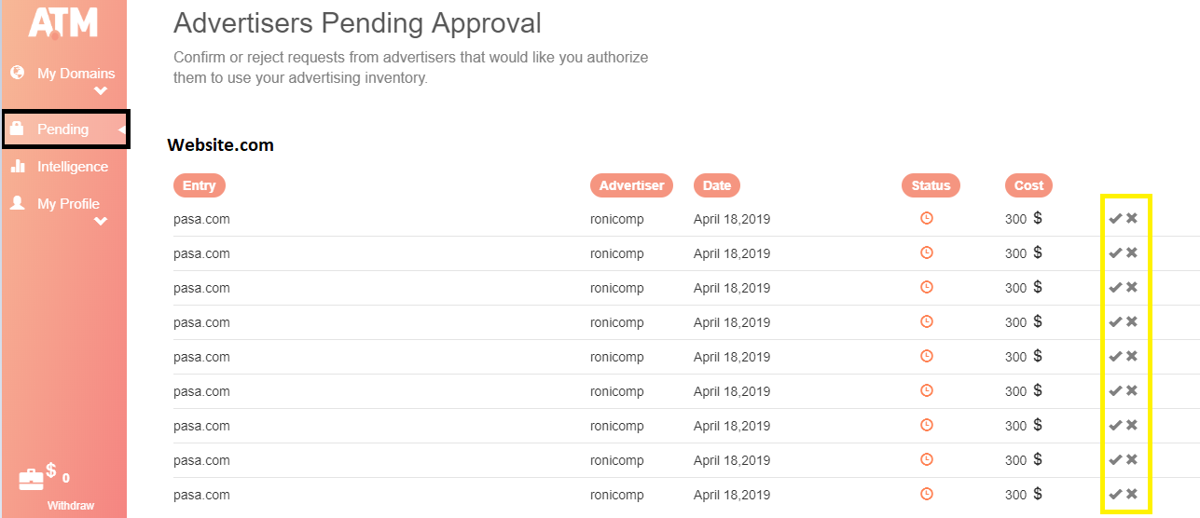Image resolution: width=1200 pixels, height=518 pixels.
Task: Click the clock status icon in first row
Action: tap(927, 218)
